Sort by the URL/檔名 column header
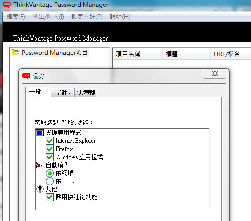Screen dimensions: 251x221 click(x=231, y=54)
